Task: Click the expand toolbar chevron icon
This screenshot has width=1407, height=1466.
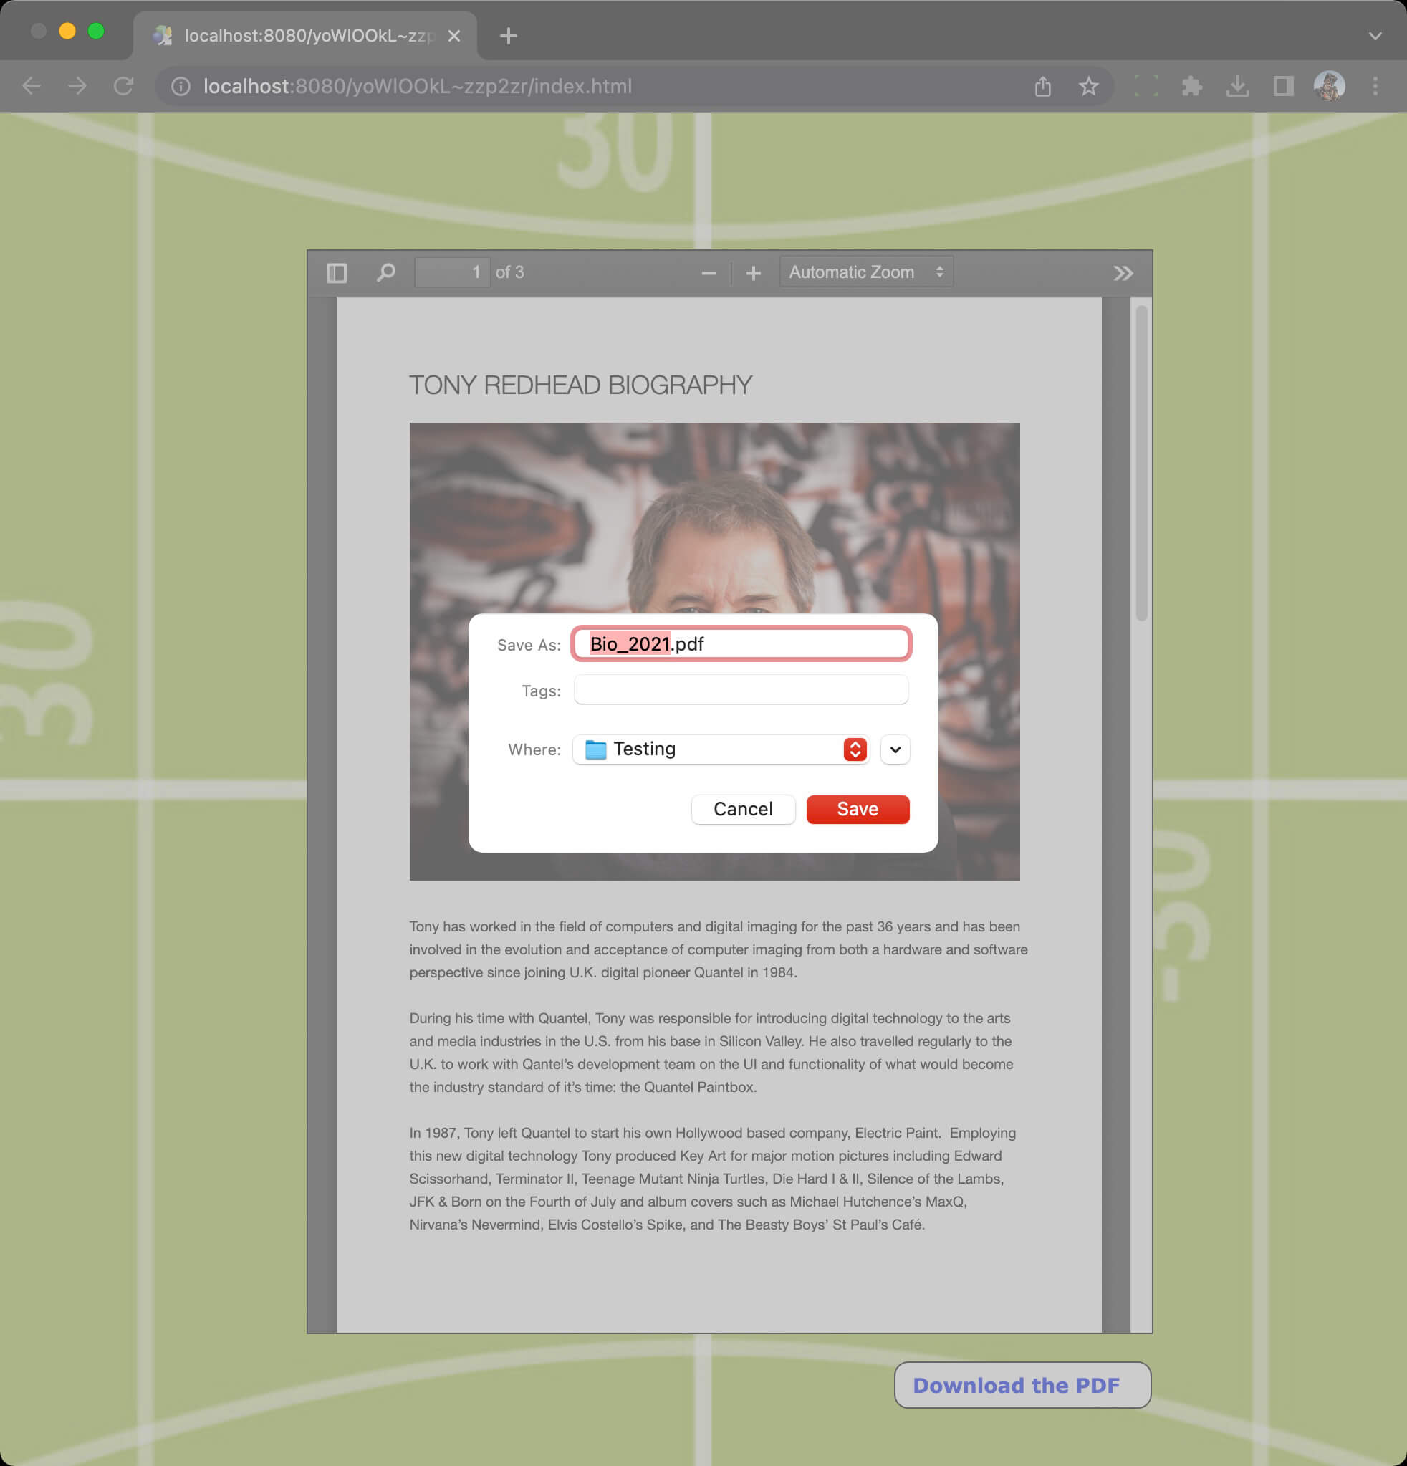Action: [1122, 272]
